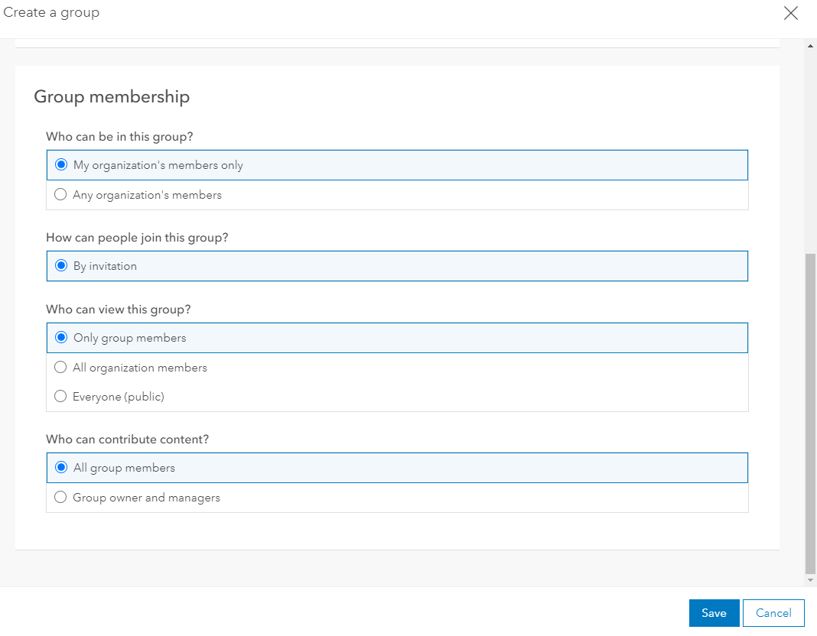The width and height of the screenshot is (817, 636).
Task: Choose "Any organization's members" for group membership
Action: pyautogui.click(x=60, y=194)
